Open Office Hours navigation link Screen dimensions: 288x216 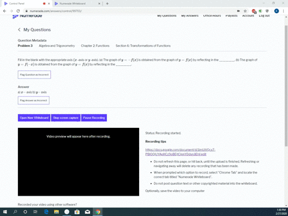pos(212,16)
